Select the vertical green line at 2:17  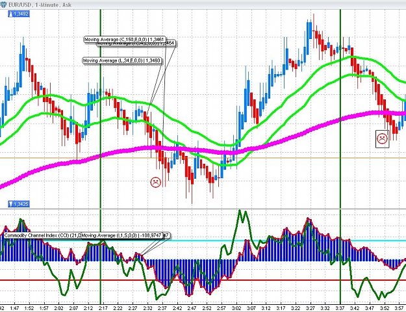(x=101, y=155)
